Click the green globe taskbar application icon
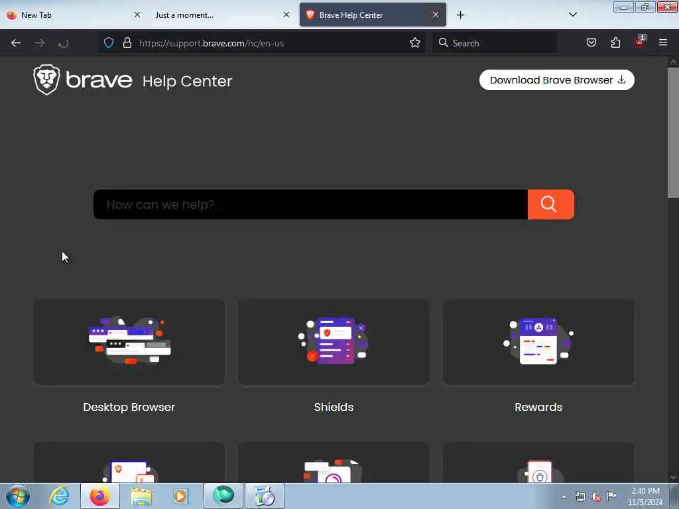Screen dimensions: 679x509 coord(223,496)
